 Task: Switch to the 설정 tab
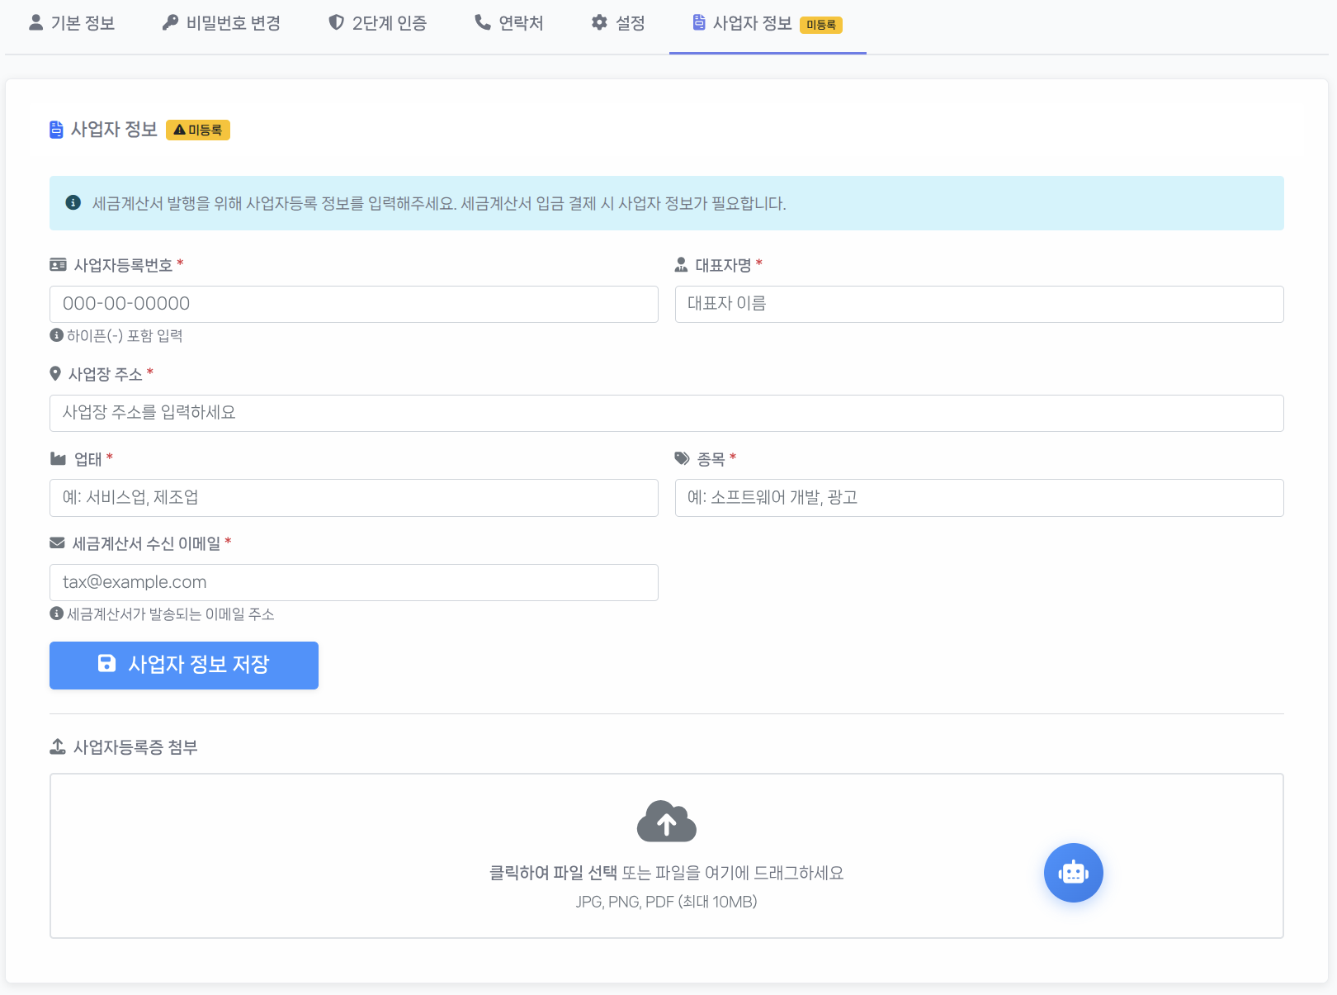(618, 23)
